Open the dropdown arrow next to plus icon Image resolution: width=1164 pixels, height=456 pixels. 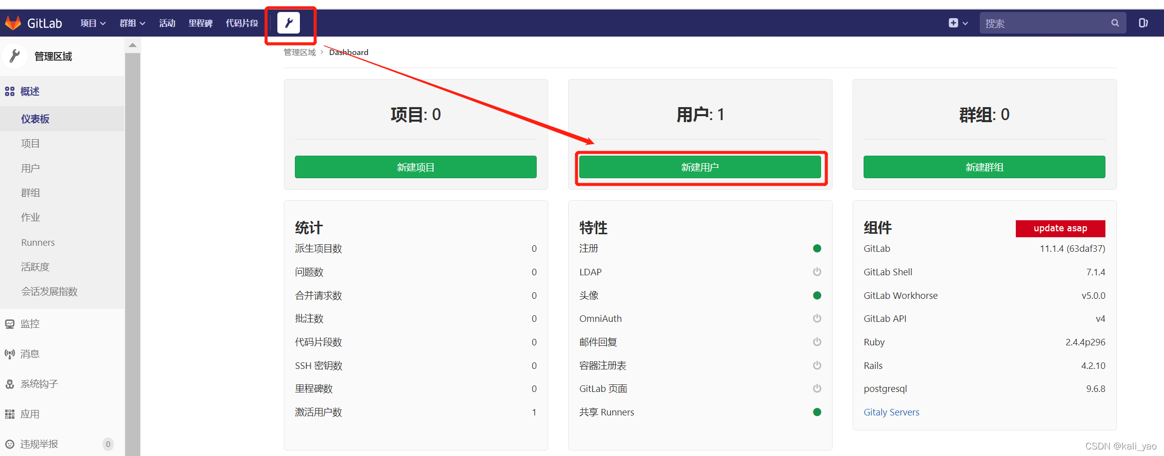[x=965, y=24]
